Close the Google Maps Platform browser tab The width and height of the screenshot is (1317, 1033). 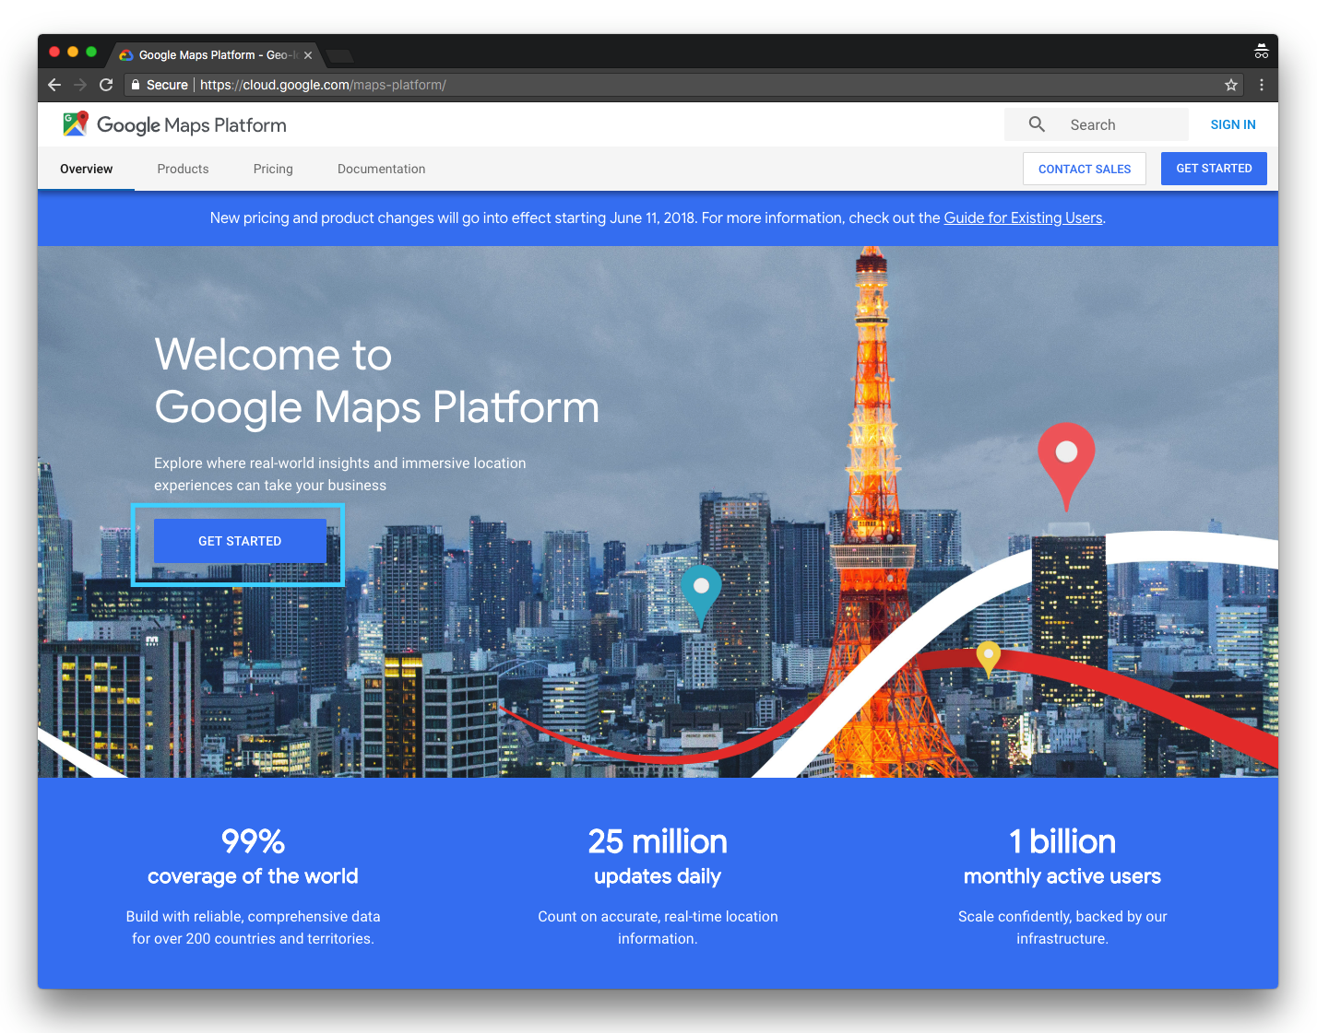308,55
